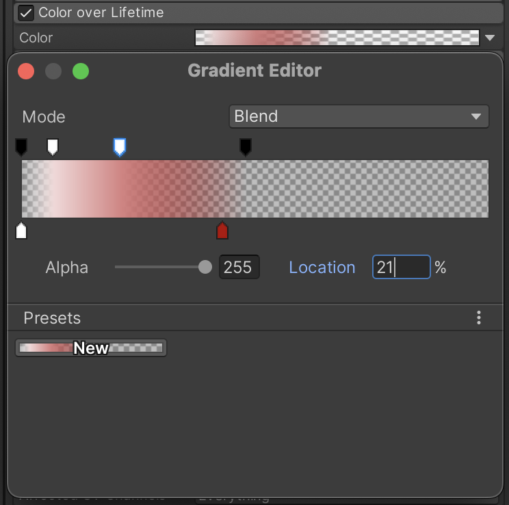509x505 pixels.
Task: Open the Presets three-dot options menu
Action: click(x=479, y=318)
